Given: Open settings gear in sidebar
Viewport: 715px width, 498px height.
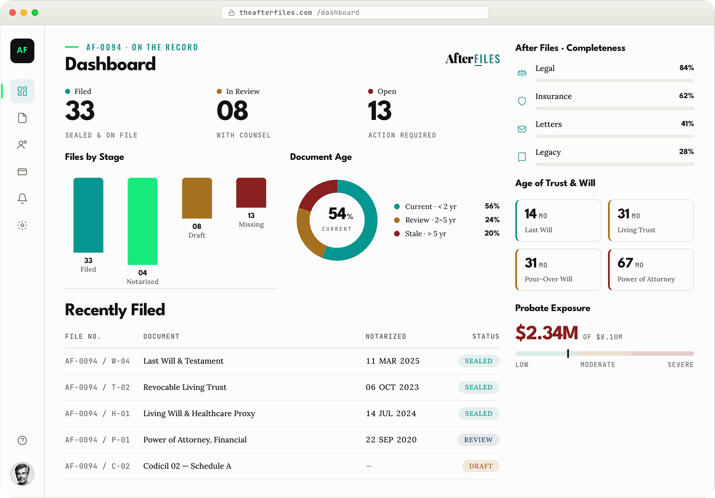Looking at the screenshot, I should (x=22, y=225).
